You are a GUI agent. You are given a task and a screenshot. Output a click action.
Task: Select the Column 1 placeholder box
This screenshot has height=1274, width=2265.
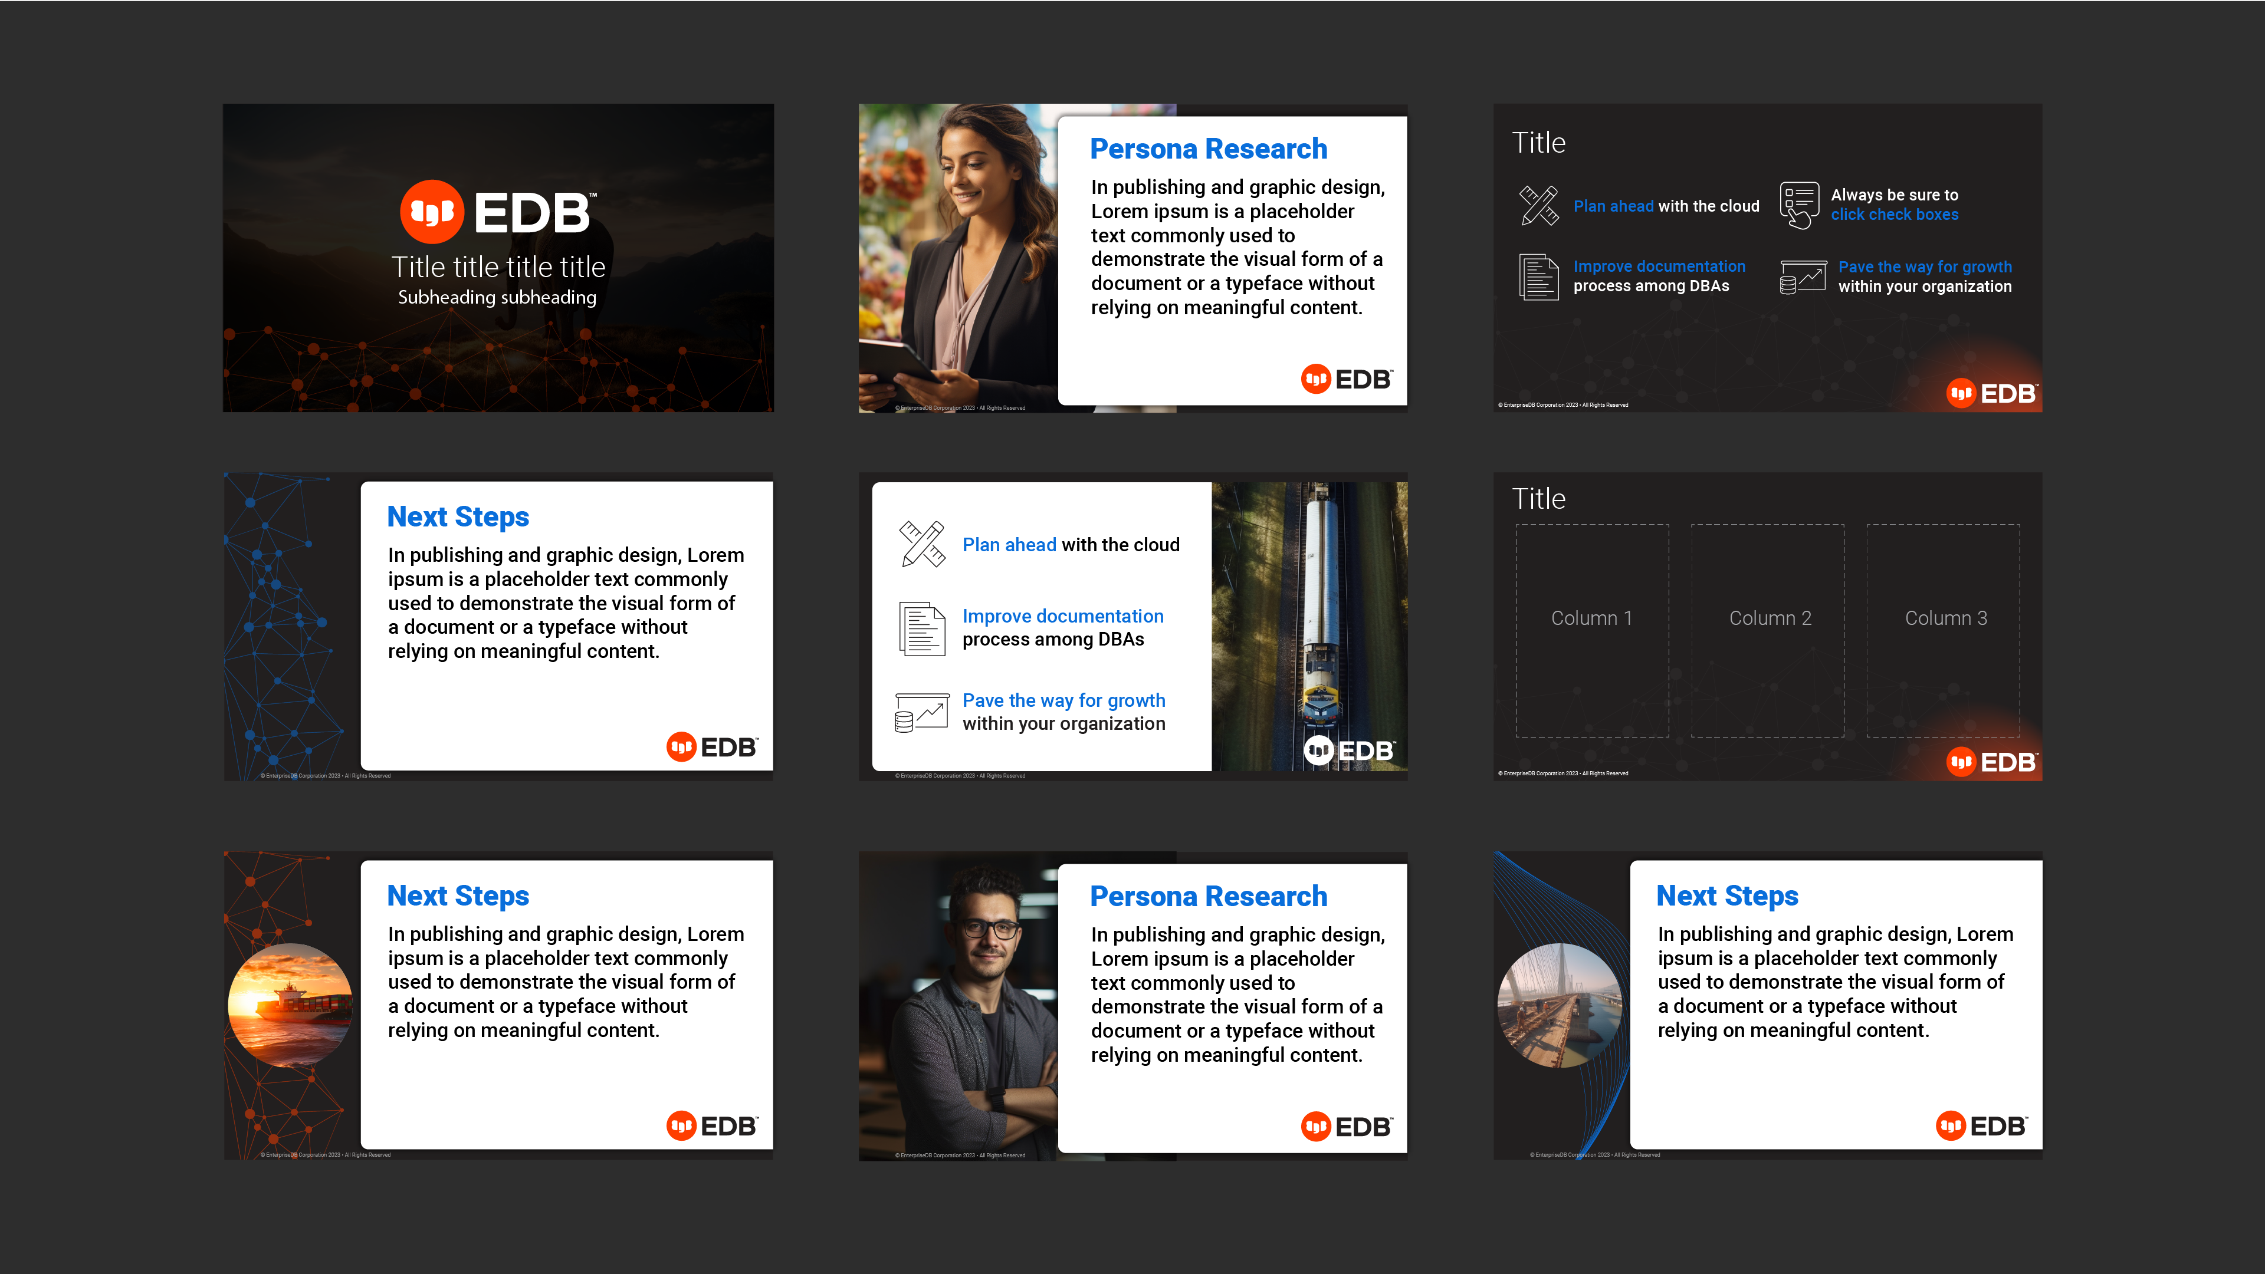point(1591,630)
